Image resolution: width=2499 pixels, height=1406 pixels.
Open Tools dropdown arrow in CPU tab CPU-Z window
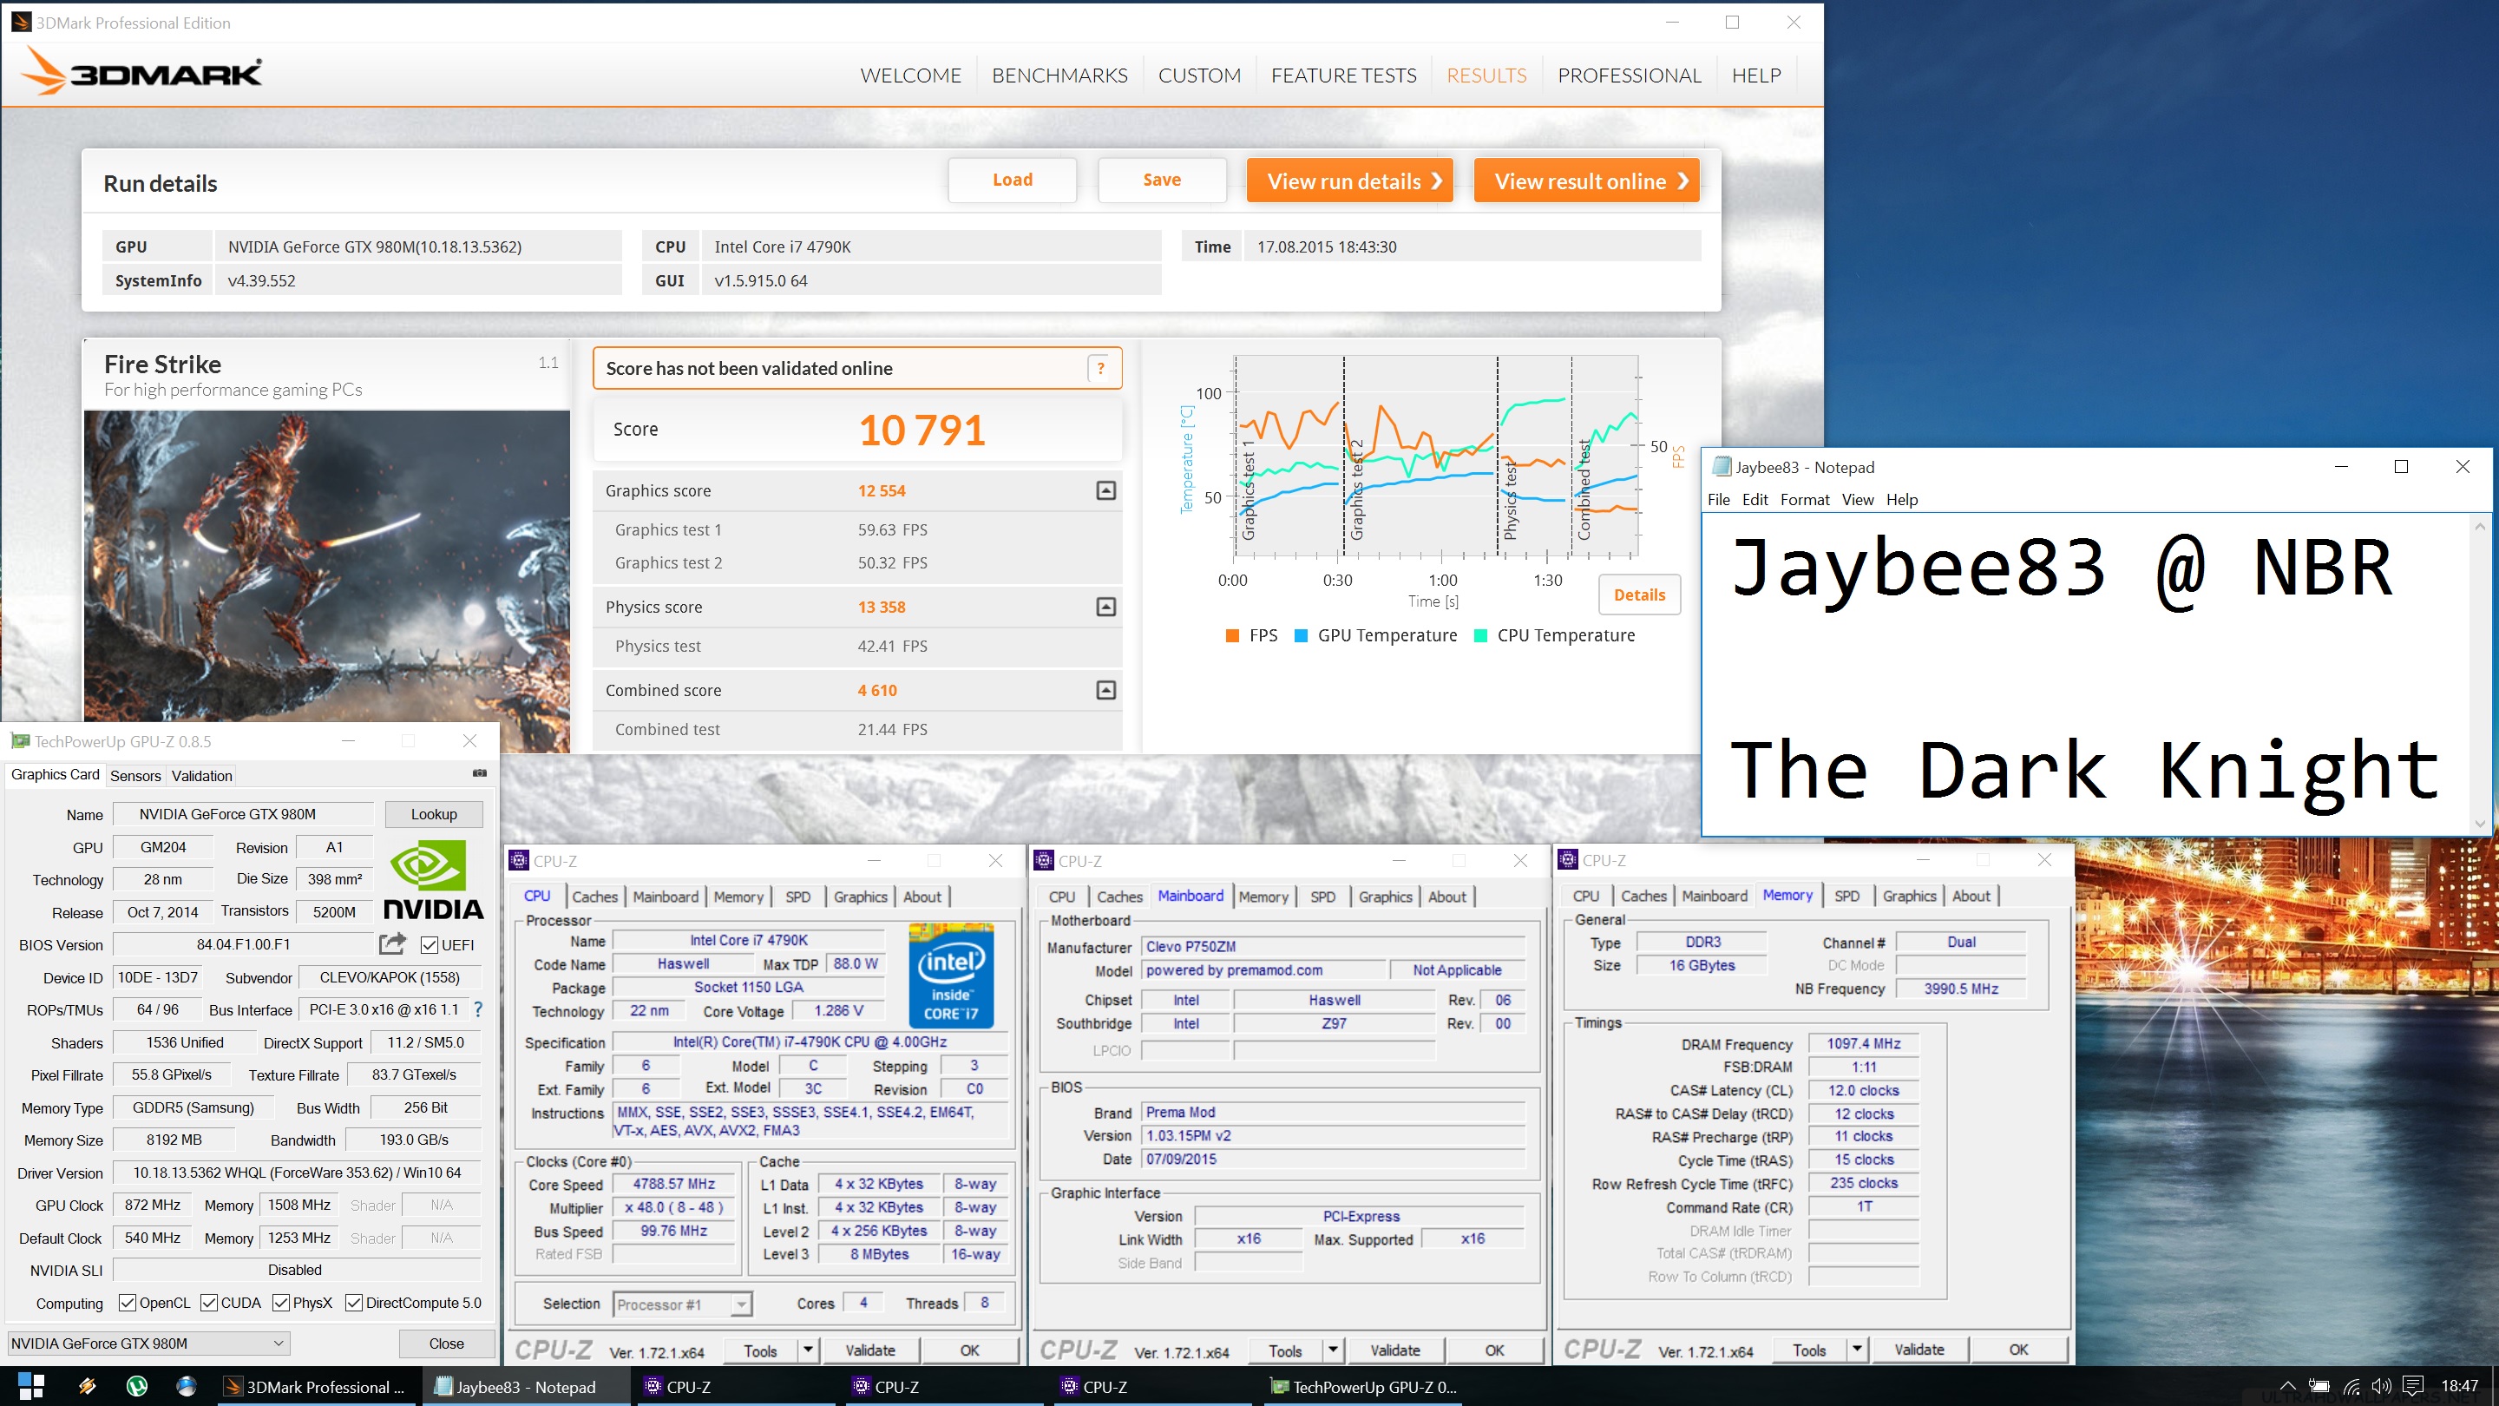(x=808, y=1350)
